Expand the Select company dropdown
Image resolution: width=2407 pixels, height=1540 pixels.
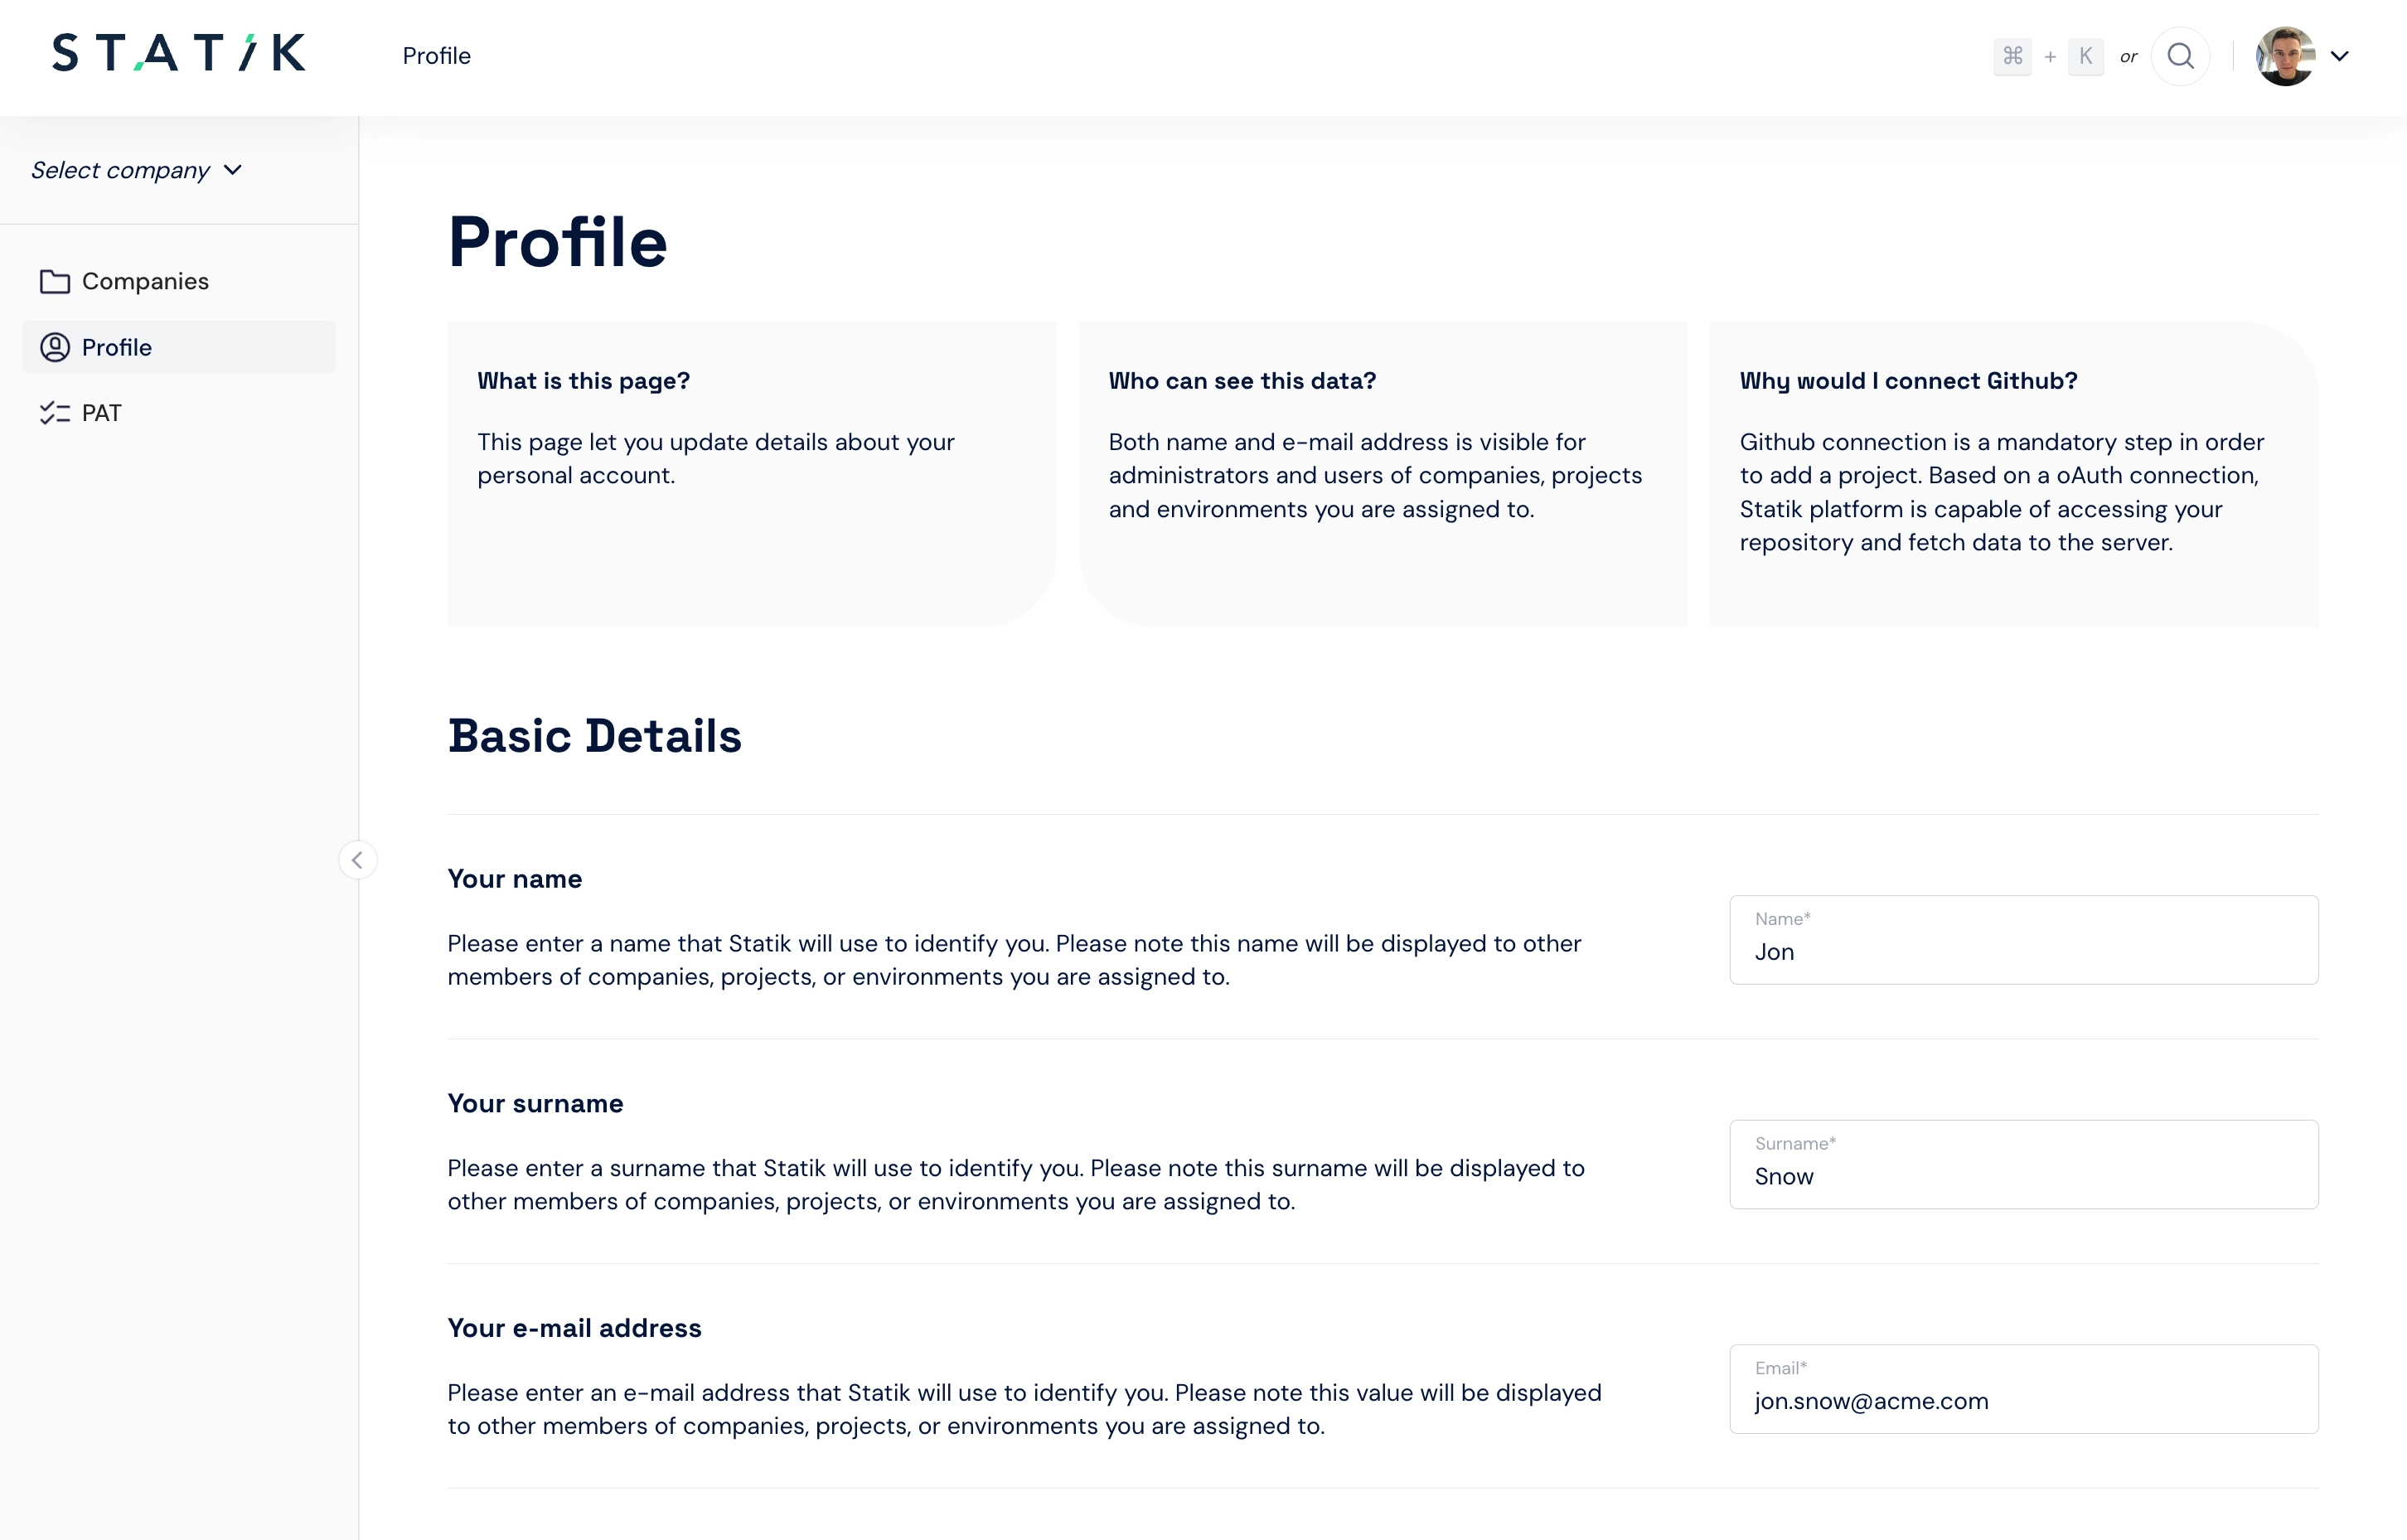(135, 170)
